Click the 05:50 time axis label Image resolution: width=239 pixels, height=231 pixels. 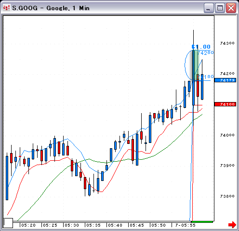(x=159, y=225)
